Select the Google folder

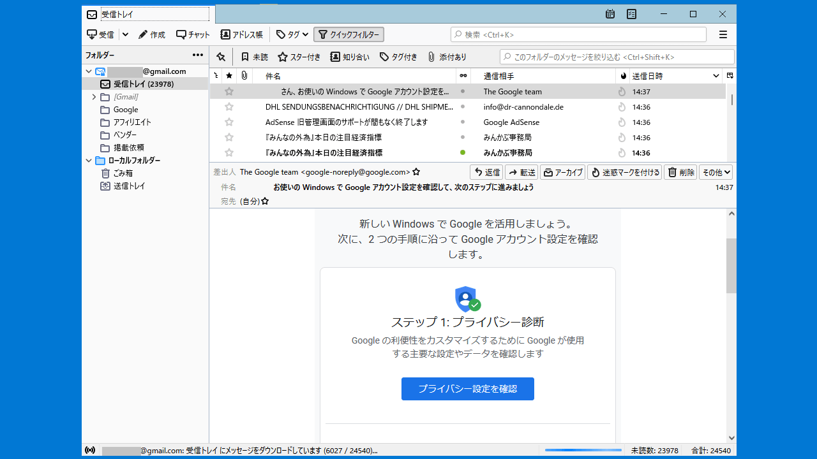pyautogui.click(x=126, y=110)
